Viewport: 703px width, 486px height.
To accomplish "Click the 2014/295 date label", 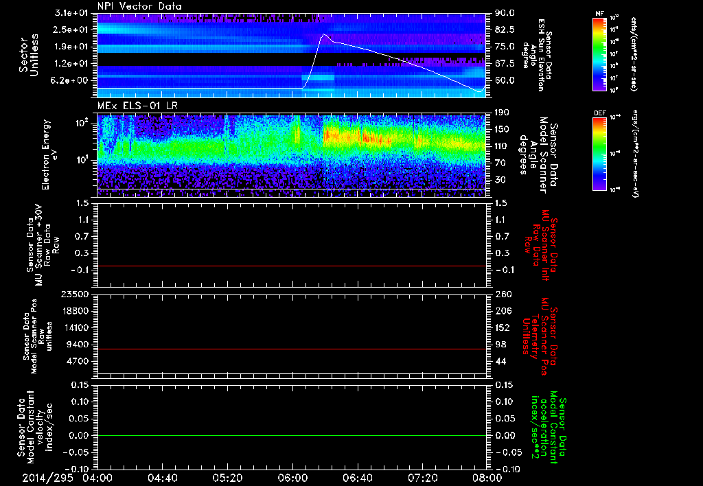I will (x=46, y=478).
